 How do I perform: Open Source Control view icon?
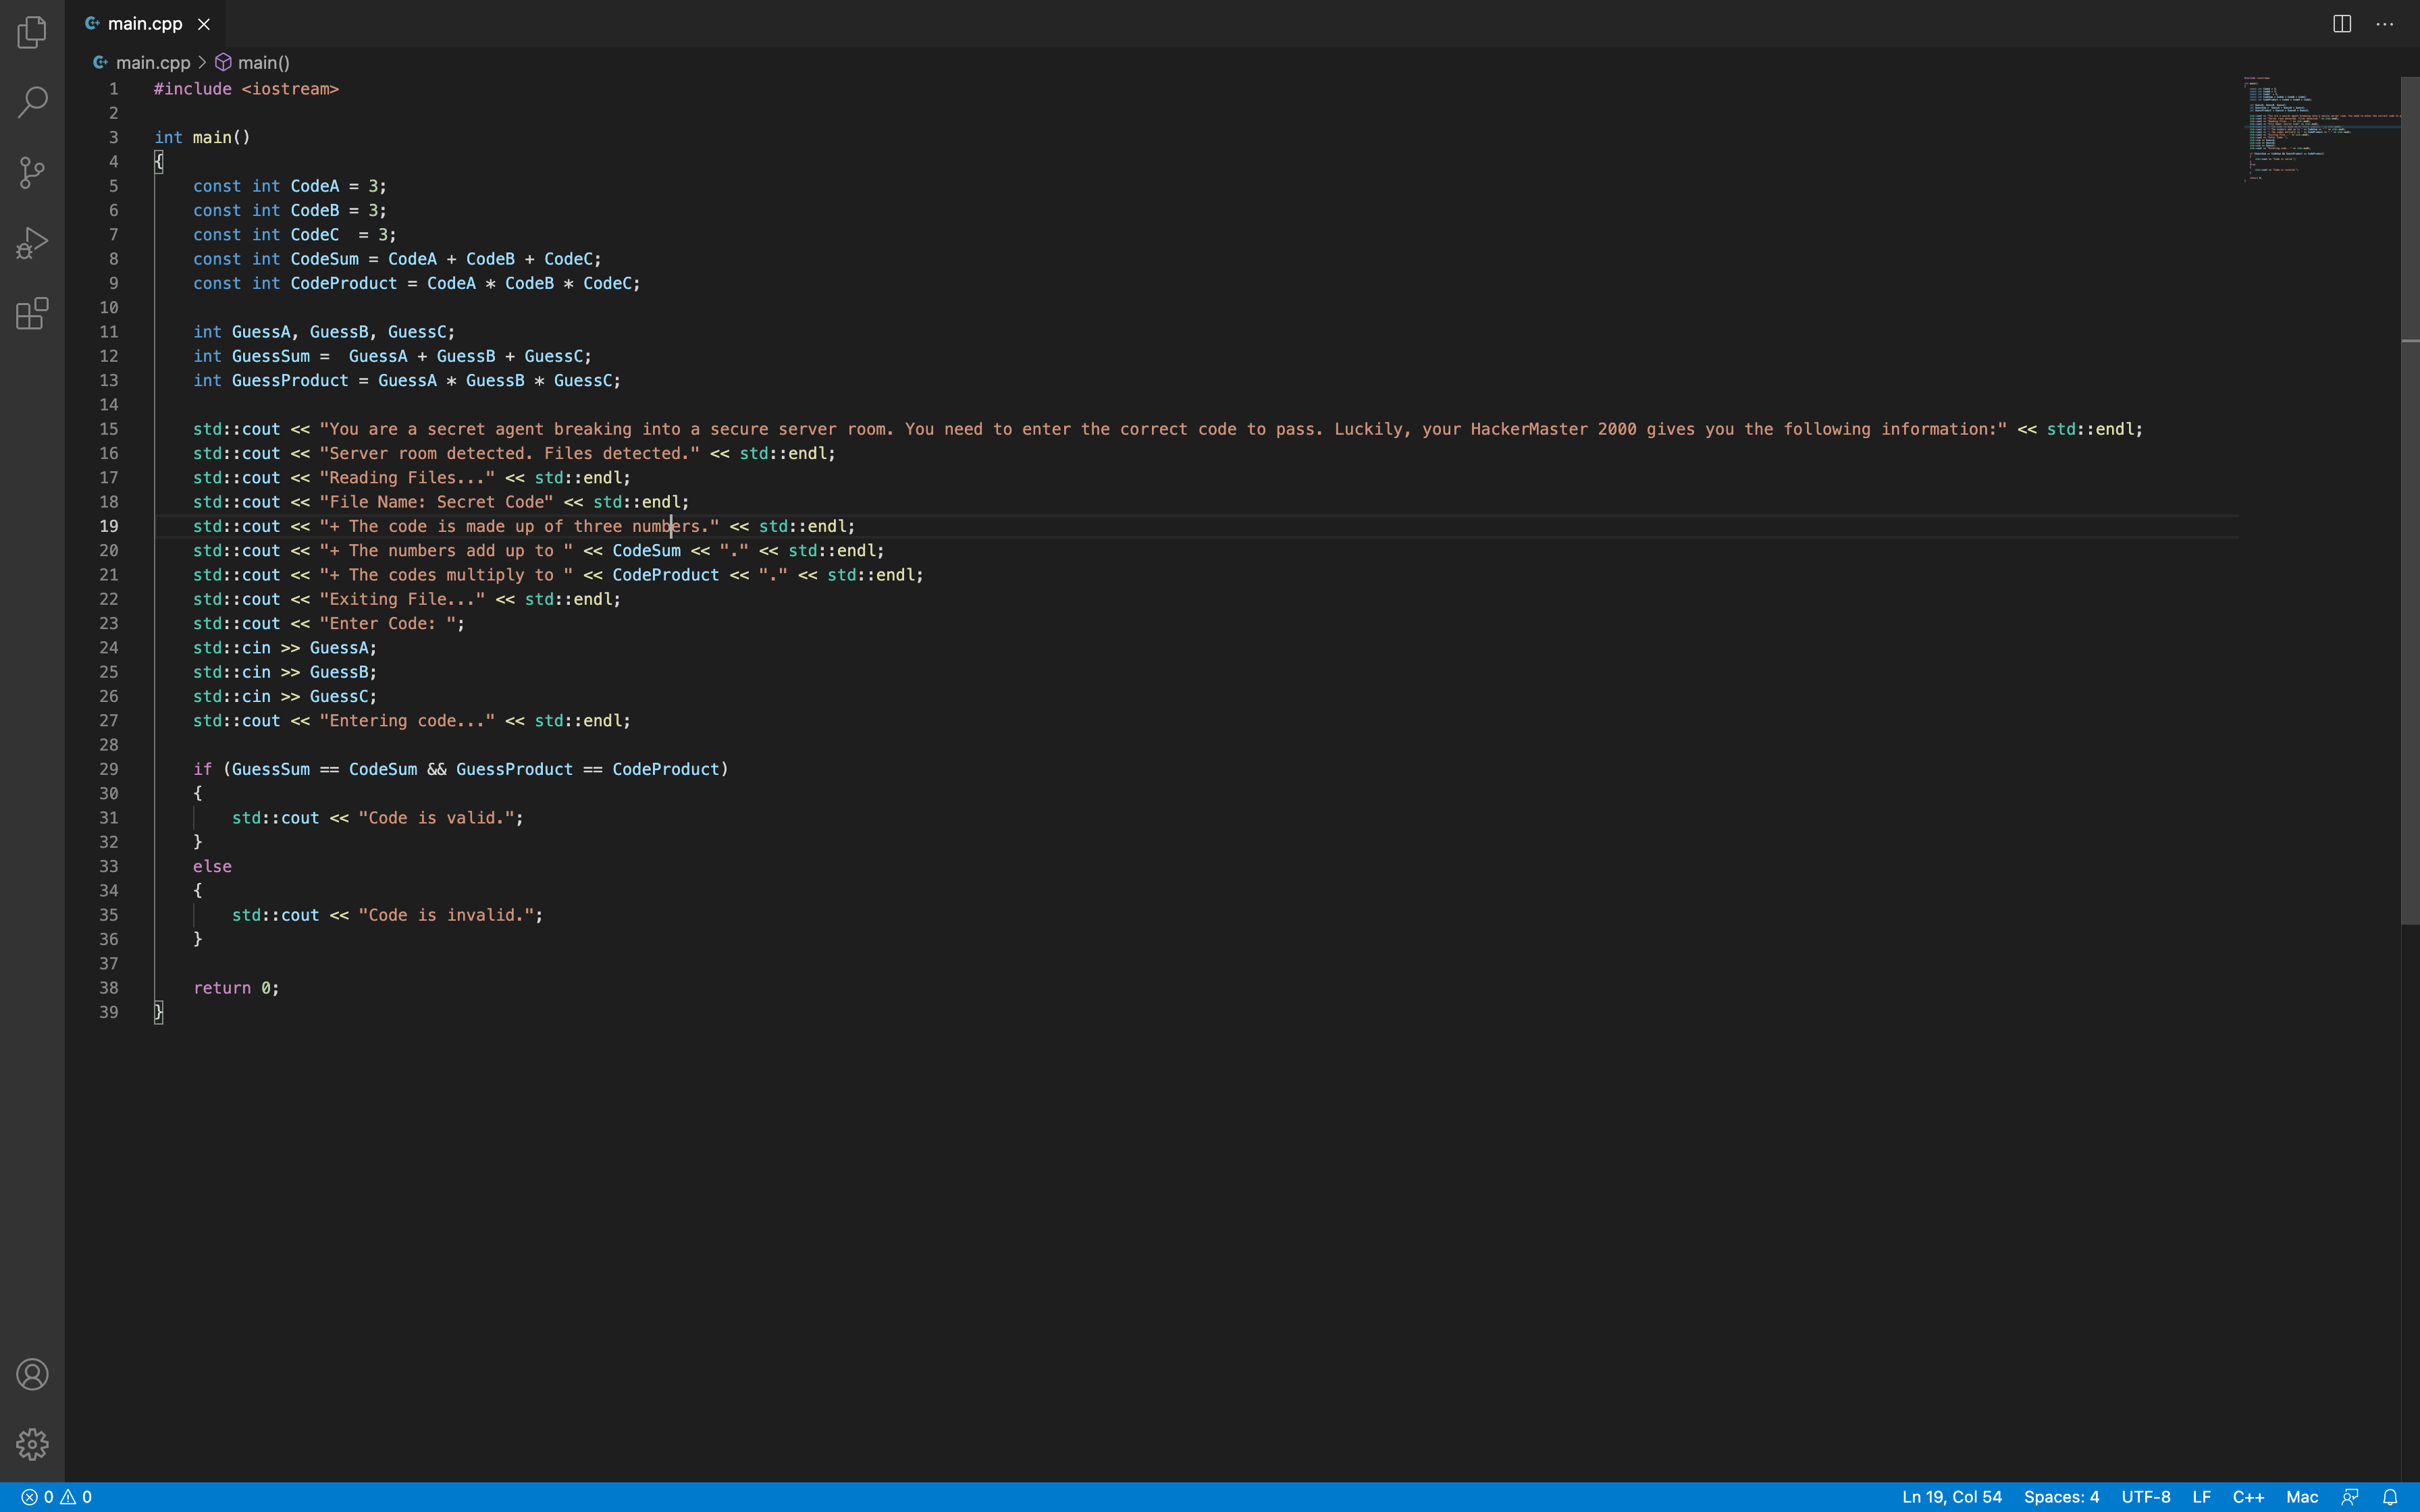(x=32, y=172)
